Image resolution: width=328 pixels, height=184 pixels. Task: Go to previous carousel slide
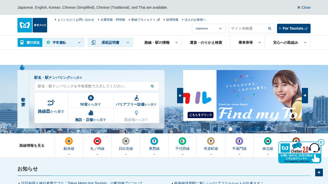[180, 96]
